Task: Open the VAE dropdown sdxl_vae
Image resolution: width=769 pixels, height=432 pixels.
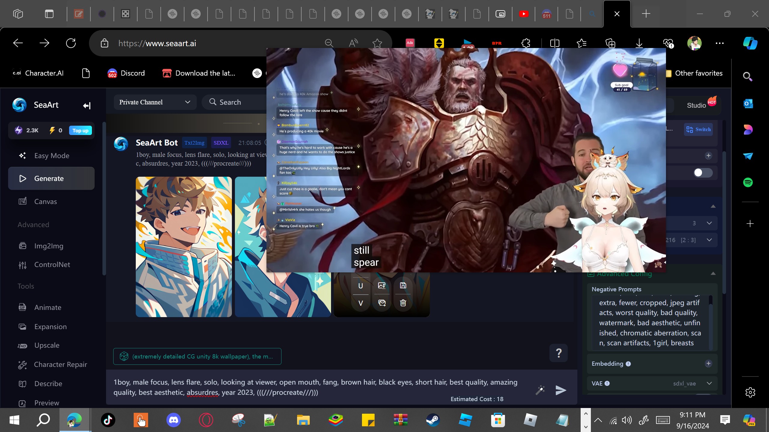Action: click(x=693, y=383)
